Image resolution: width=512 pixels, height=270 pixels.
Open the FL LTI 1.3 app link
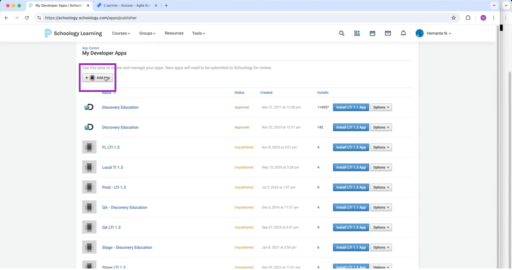[x=111, y=147]
